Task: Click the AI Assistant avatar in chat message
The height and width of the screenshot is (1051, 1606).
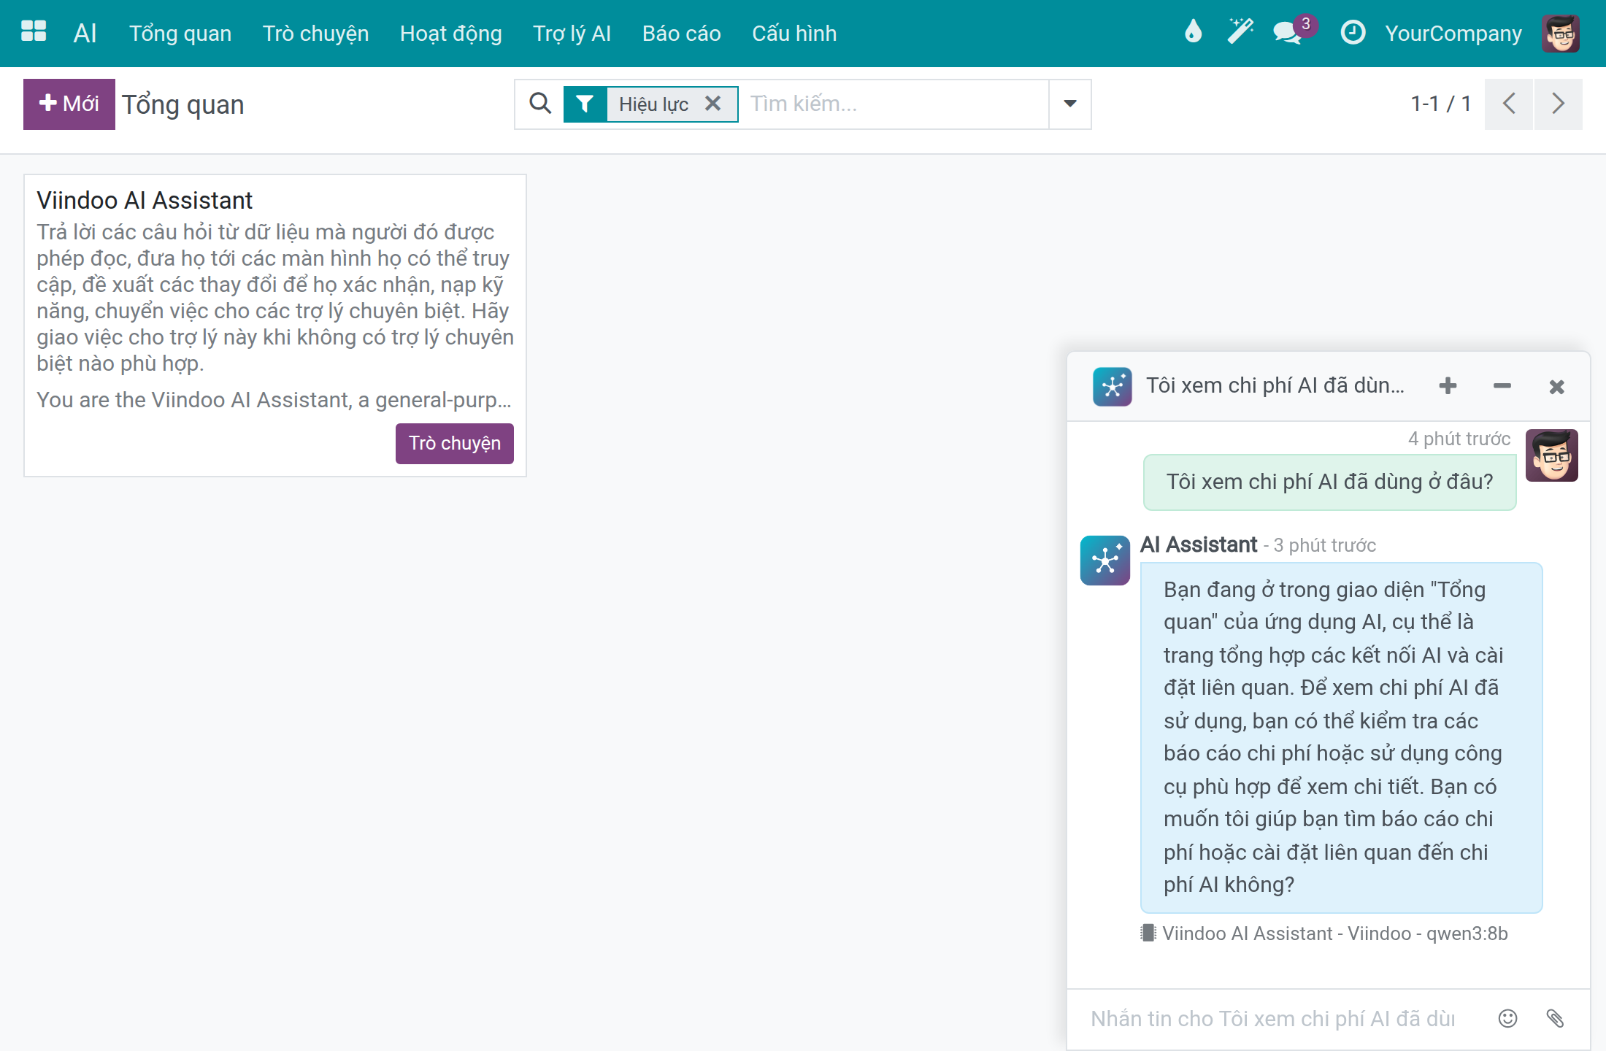Action: point(1105,561)
